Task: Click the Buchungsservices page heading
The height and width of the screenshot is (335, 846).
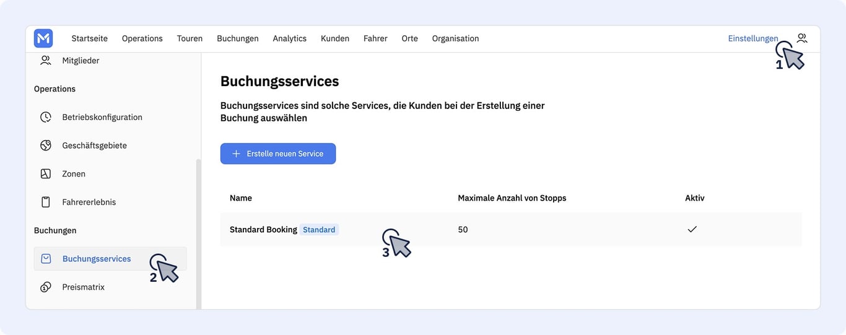Action: [x=280, y=81]
